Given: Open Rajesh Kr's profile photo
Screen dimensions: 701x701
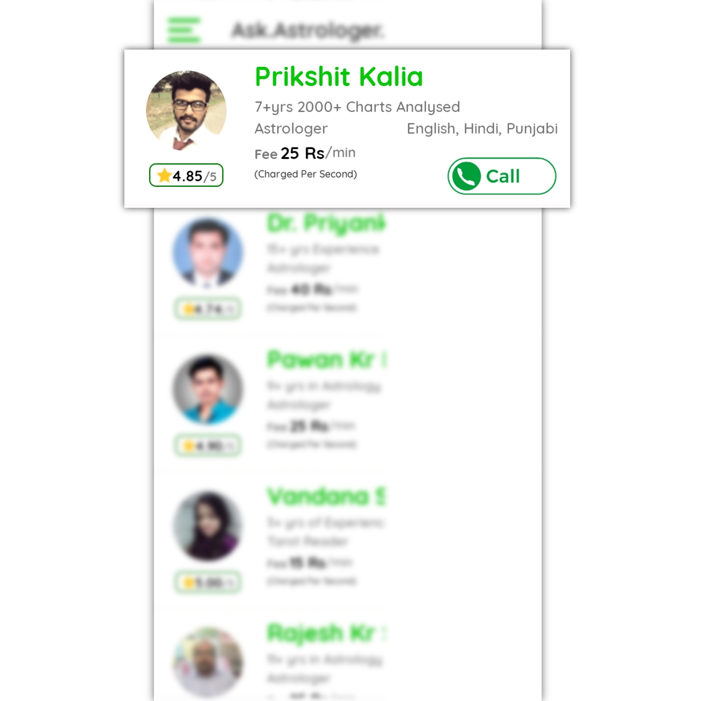Looking at the screenshot, I should (208, 663).
